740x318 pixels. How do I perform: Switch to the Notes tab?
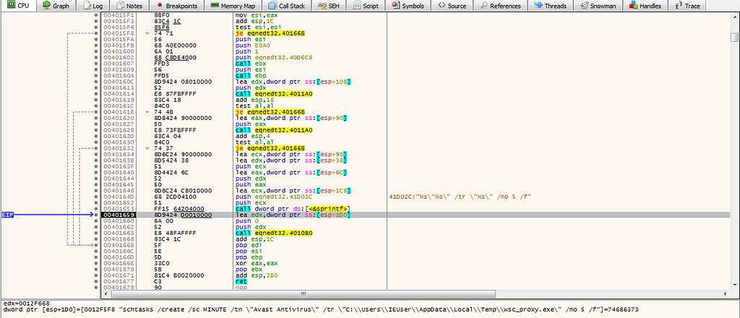click(x=130, y=6)
